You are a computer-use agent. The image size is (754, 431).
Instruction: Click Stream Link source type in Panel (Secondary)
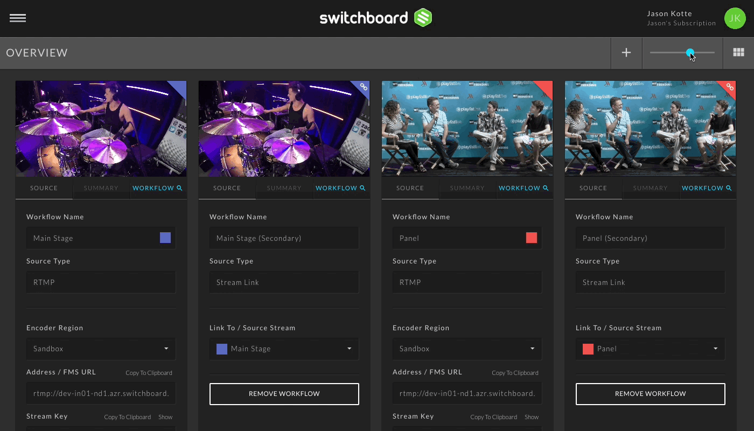coord(651,282)
